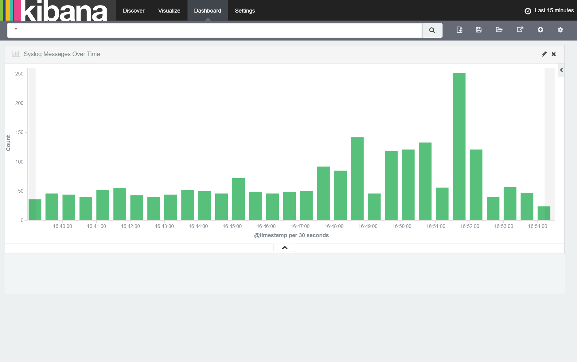Screen dimensions: 577x362
Task: Click the last bar at 16:54:00
Action: [544, 213]
